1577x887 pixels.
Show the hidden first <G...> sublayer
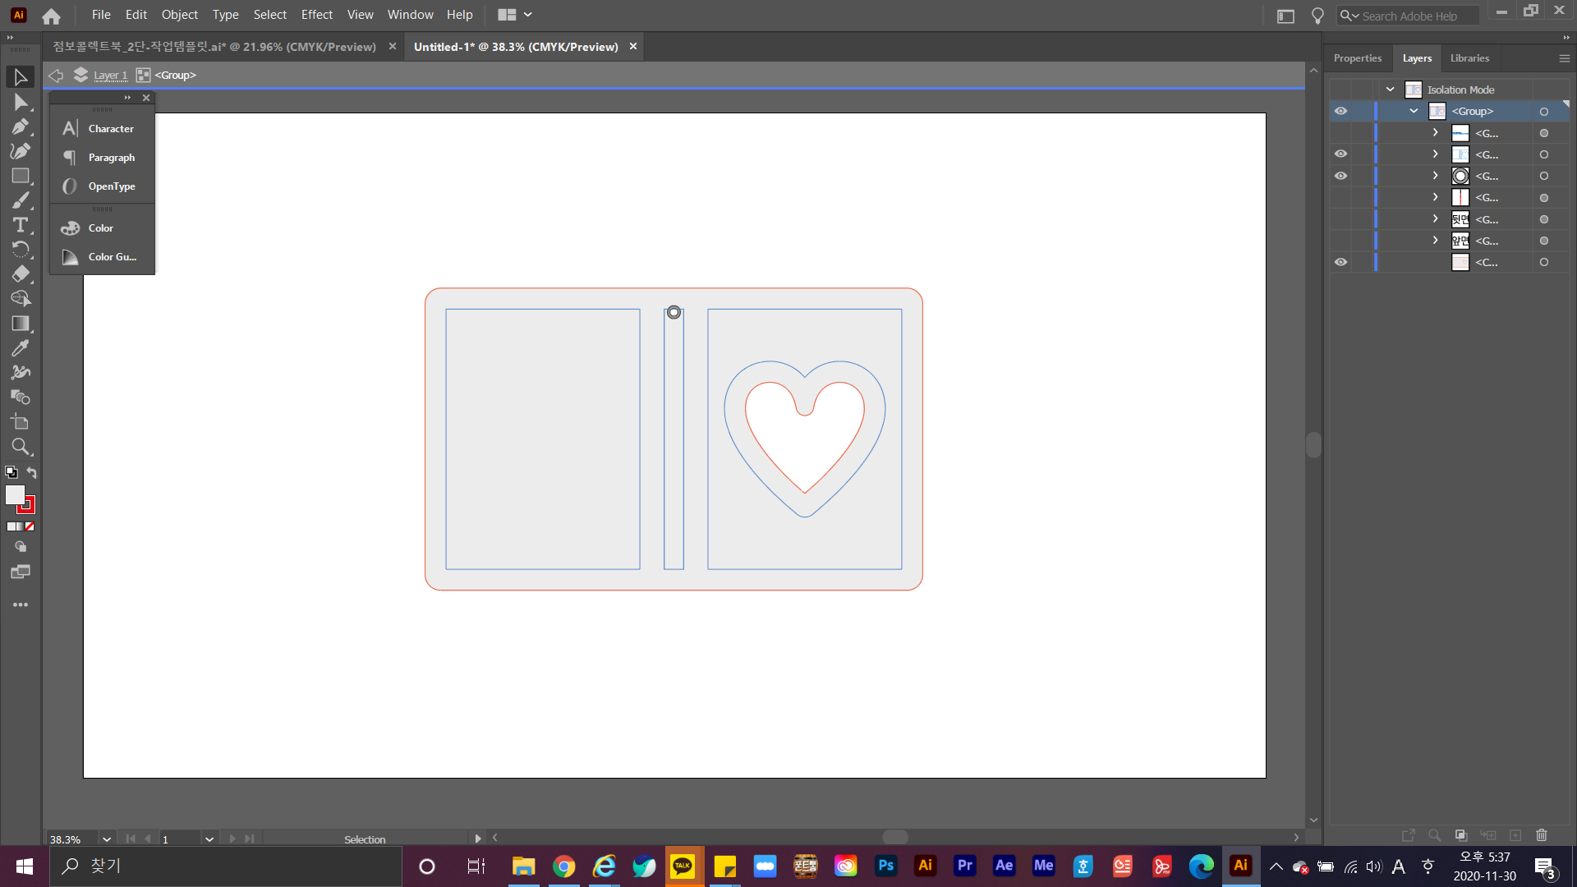[x=1340, y=133]
